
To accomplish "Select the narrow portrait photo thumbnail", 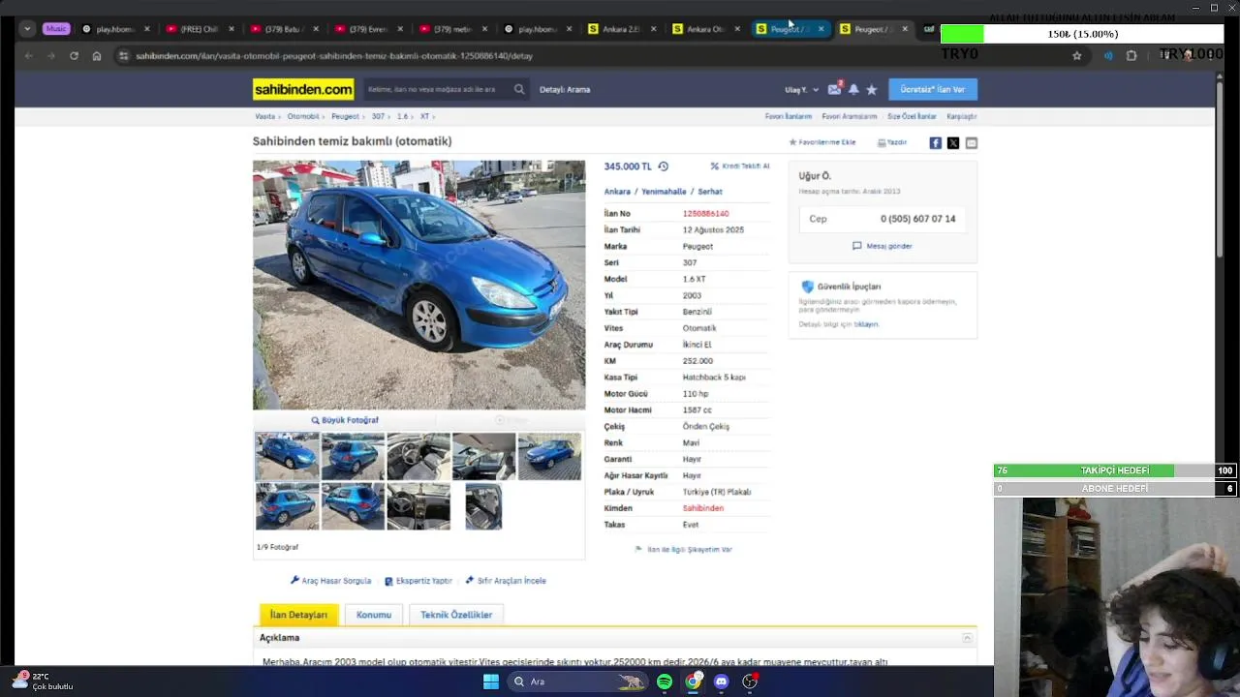I will pyautogui.click(x=483, y=506).
